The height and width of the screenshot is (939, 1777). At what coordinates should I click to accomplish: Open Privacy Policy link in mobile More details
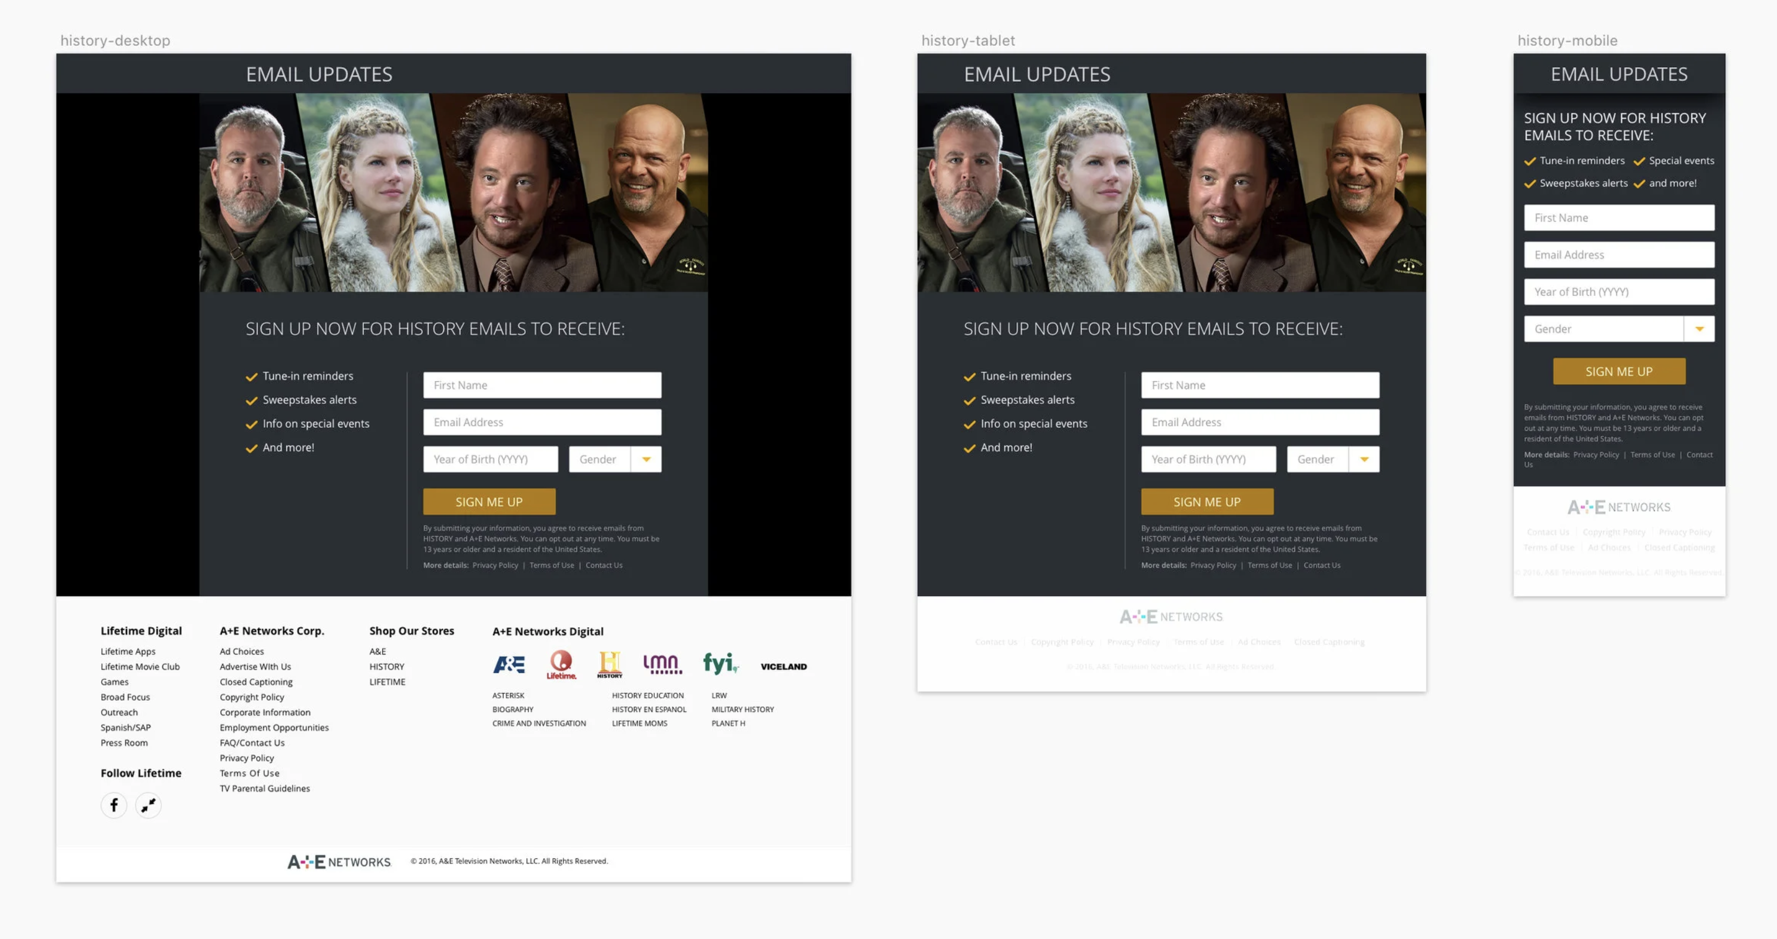click(1596, 455)
